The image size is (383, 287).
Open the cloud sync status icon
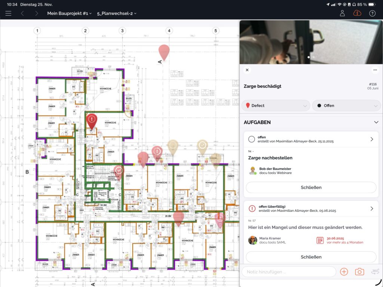pos(357,13)
